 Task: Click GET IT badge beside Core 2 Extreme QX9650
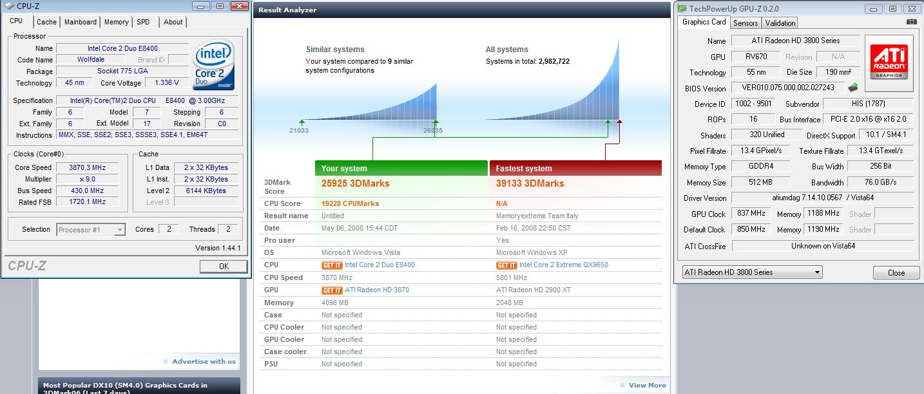click(506, 265)
